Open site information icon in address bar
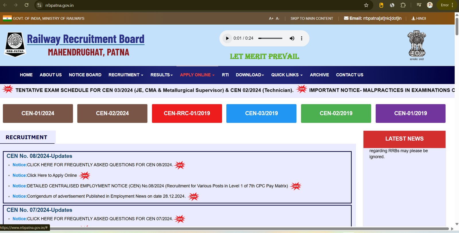This screenshot has height=233, width=459. coord(40,5)
